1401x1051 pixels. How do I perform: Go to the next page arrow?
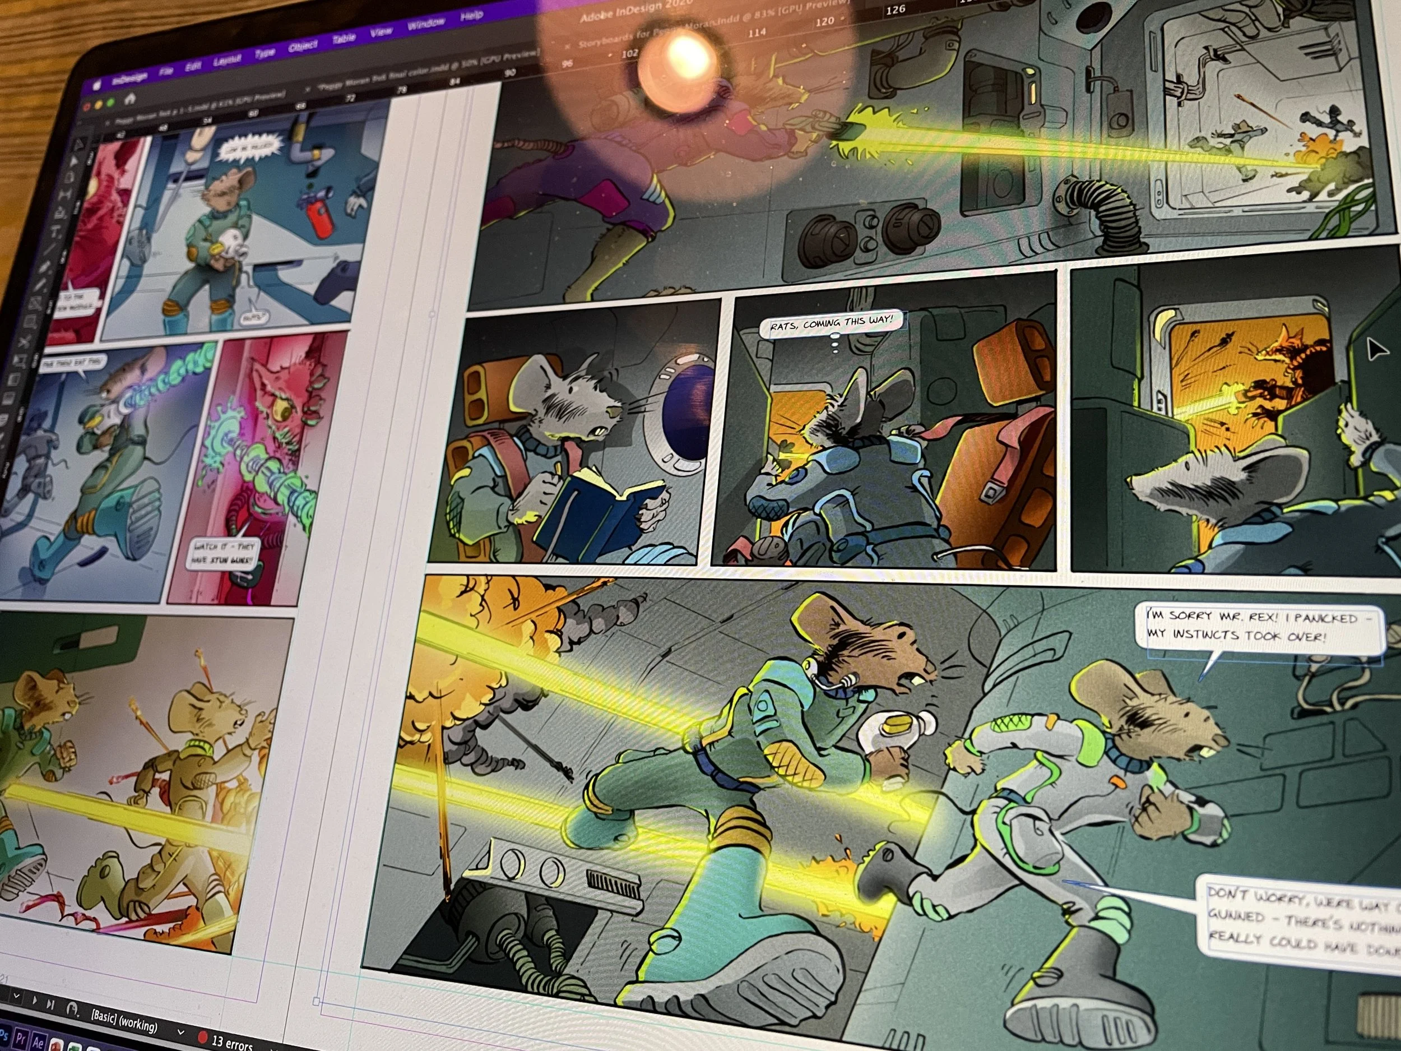(35, 1001)
